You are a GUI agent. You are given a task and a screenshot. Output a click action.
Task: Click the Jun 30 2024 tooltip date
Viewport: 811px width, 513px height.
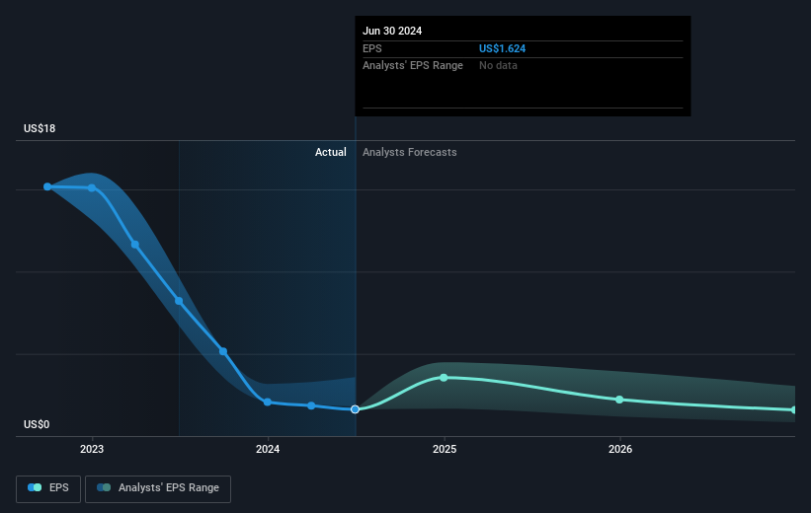[392, 31]
